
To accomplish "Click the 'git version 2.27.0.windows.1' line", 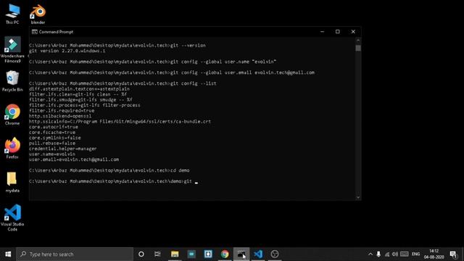I will tap(67, 51).
